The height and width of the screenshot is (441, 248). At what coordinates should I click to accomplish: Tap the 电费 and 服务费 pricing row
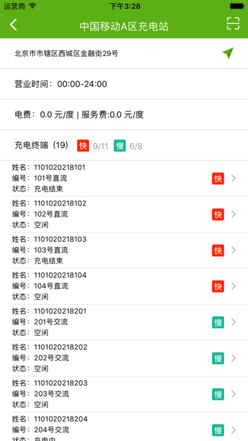coord(124,115)
